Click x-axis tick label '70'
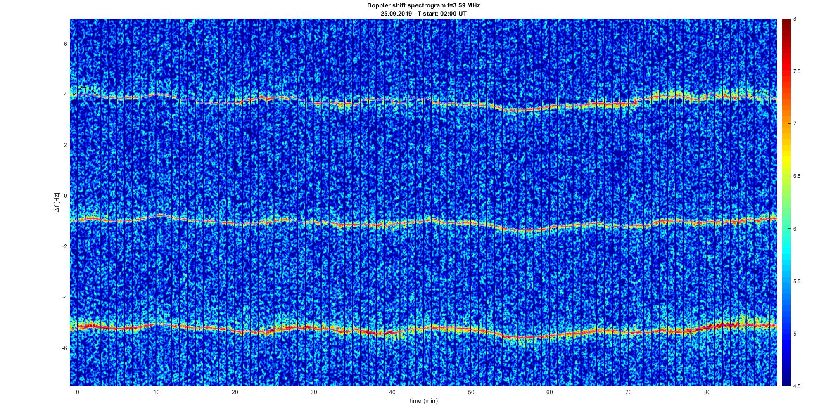Screen dimensions: 826x414 [x=629, y=392]
